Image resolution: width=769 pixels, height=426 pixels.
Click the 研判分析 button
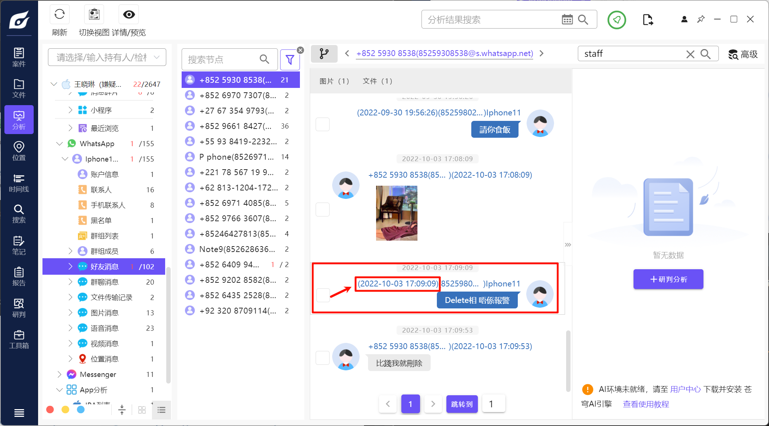pyautogui.click(x=668, y=279)
